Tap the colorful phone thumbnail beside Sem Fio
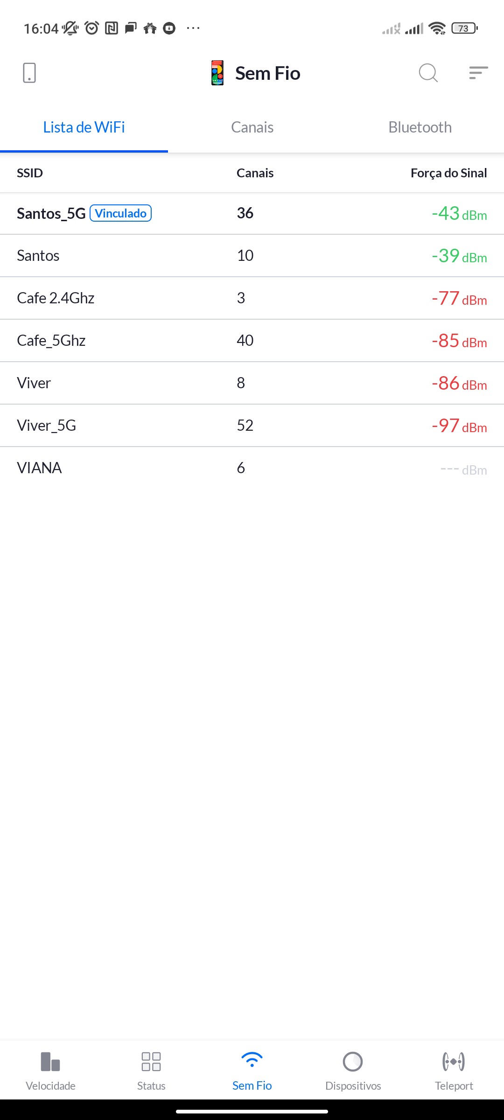 217,73
